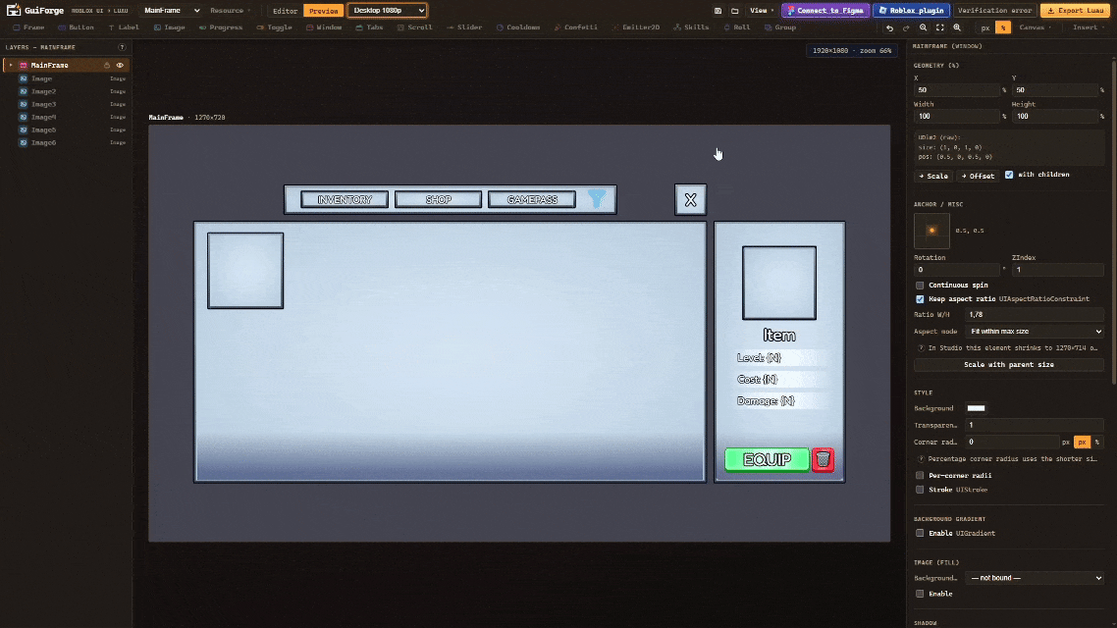Click the Save project icon
1117x628 pixels.
[x=718, y=11]
